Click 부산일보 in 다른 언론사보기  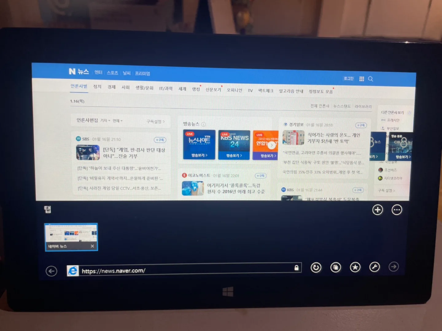(393, 128)
